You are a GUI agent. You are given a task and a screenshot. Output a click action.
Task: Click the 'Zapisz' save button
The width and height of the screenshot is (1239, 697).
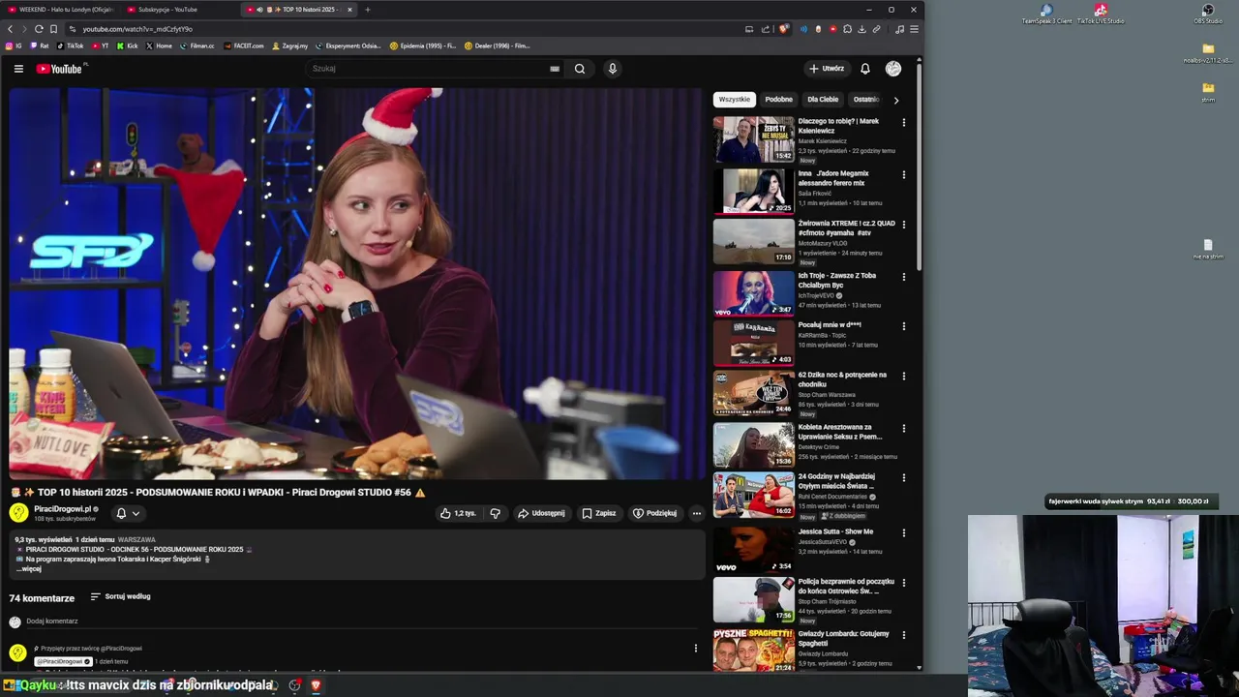pos(598,513)
